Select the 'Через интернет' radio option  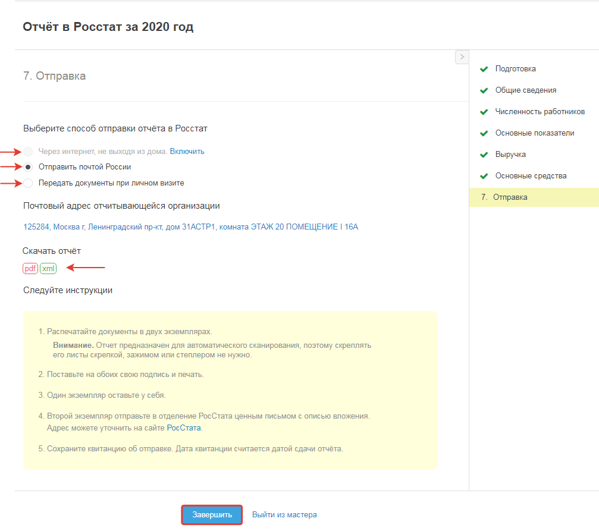pyautogui.click(x=28, y=151)
